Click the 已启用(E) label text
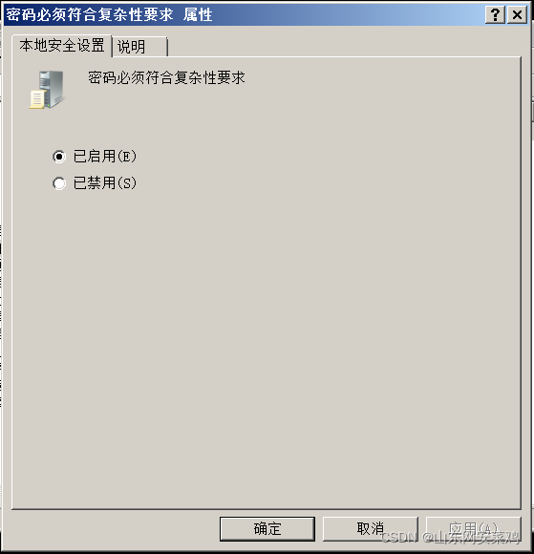 point(105,156)
